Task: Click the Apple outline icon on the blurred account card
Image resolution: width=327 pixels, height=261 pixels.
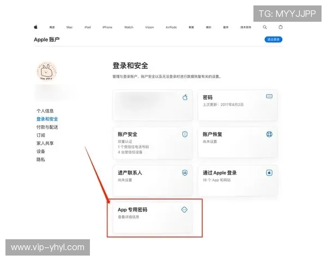Action: pyautogui.click(x=185, y=97)
